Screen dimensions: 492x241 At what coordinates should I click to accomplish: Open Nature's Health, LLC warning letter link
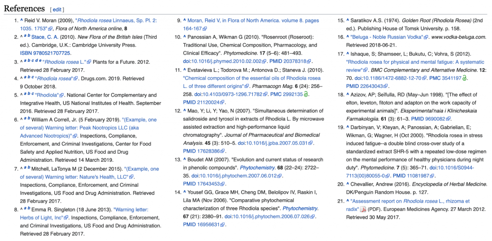tap(89, 173)
